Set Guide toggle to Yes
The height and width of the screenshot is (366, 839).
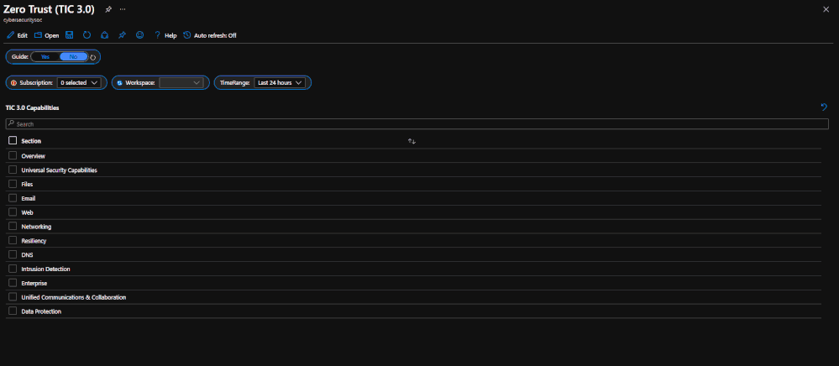45,57
